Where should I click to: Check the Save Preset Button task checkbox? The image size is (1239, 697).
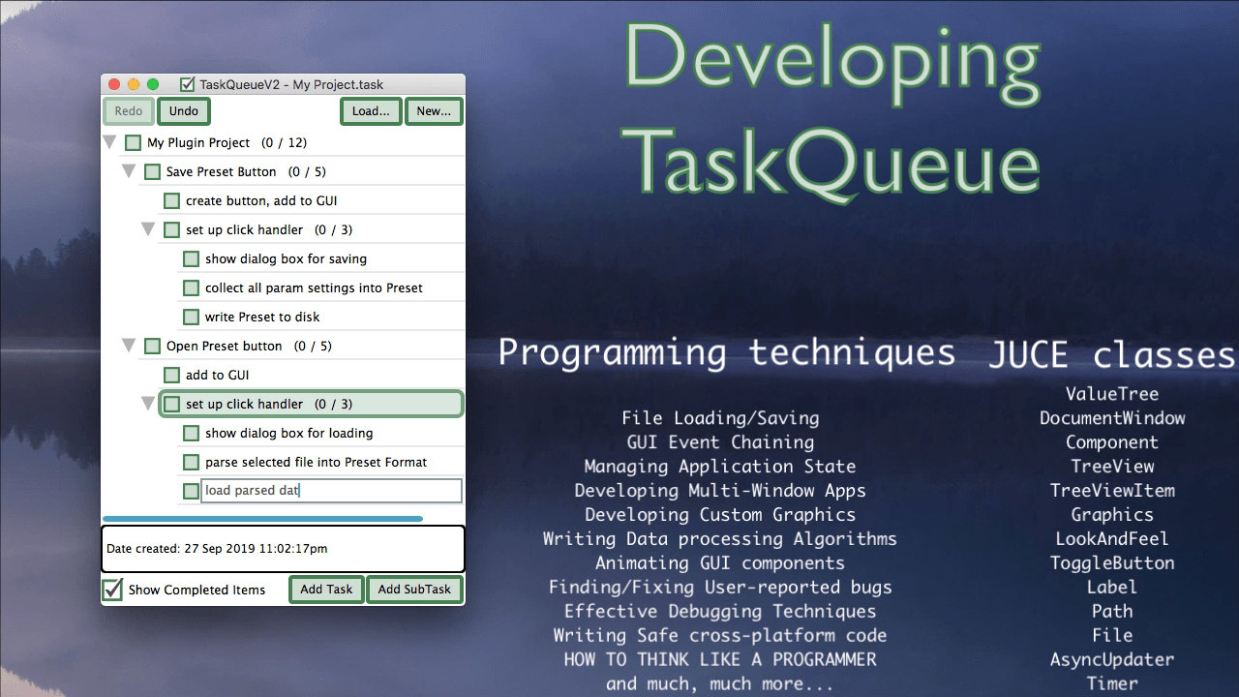point(152,172)
